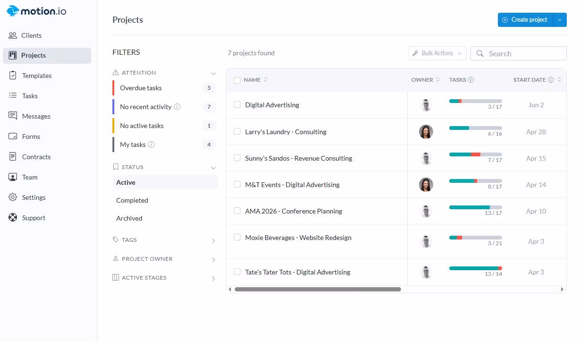The width and height of the screenshot is (581, 342).
Task: Open the Clients sidebar icon
Action: click(13, 35)
